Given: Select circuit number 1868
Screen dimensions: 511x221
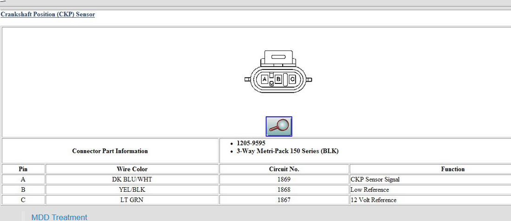Looking at the screenshot, I should [x=284, y=189].
